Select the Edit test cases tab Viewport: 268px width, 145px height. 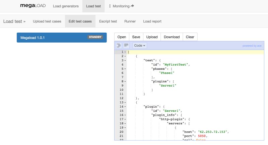pyautogui.click(x=80, y=21)
